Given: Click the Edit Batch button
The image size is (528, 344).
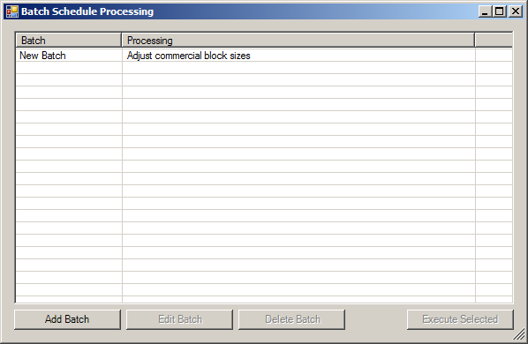Looking at the screenshot, I should pos(179,319).
